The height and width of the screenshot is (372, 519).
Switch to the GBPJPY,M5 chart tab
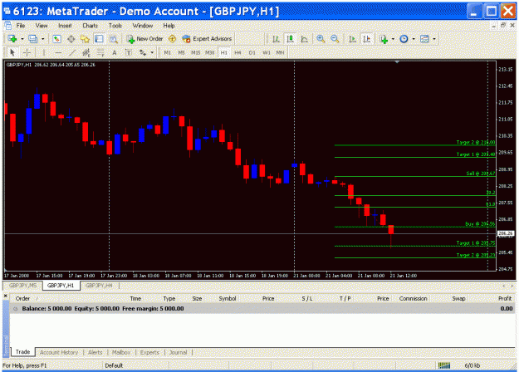tap(23, 286)
